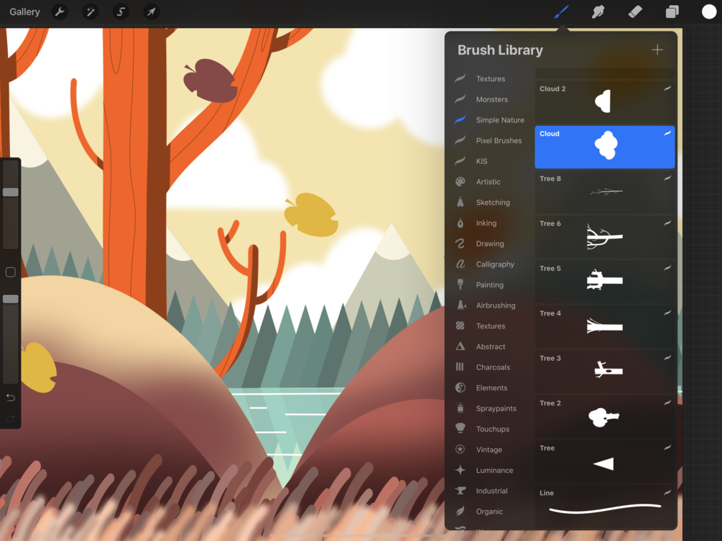Click the Inking pen nib icon
The height and width of the screenshot is (541, 722).
click(460, 223)
